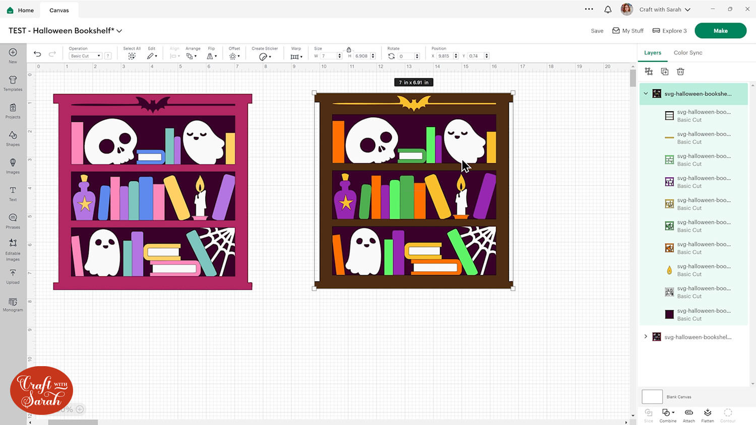Open the Basic Cut operation dropdown

pyautogui.click(x=85, y=56)
